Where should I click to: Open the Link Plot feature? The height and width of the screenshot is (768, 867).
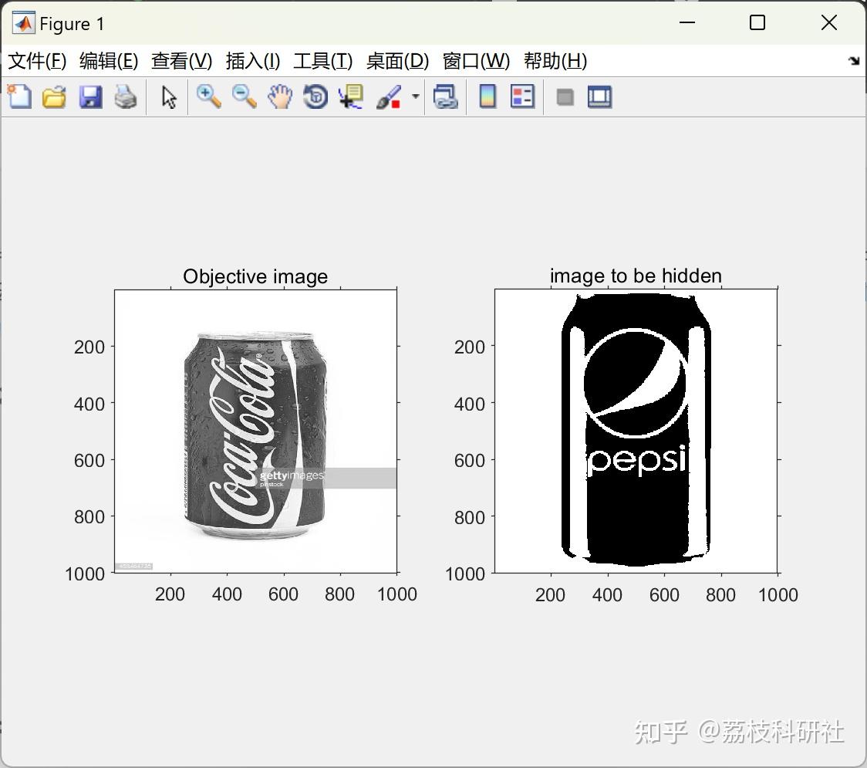click(x=446, y=96)
